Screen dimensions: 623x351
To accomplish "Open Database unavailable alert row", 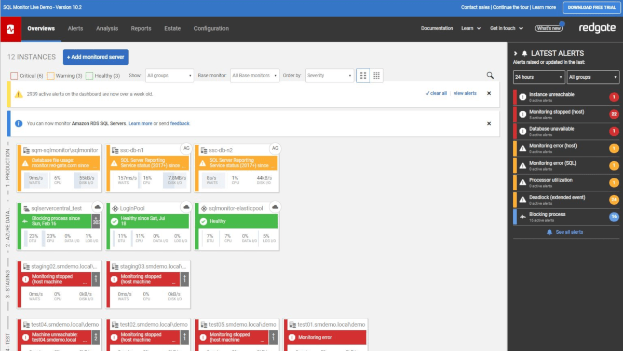I will click(566, 131).
